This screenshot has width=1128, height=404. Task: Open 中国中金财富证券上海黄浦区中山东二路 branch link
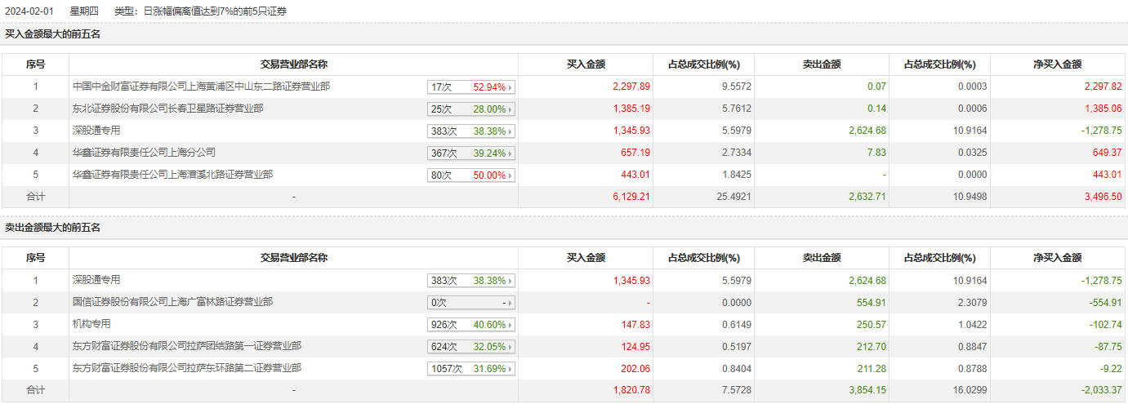(x=201, y=86)
